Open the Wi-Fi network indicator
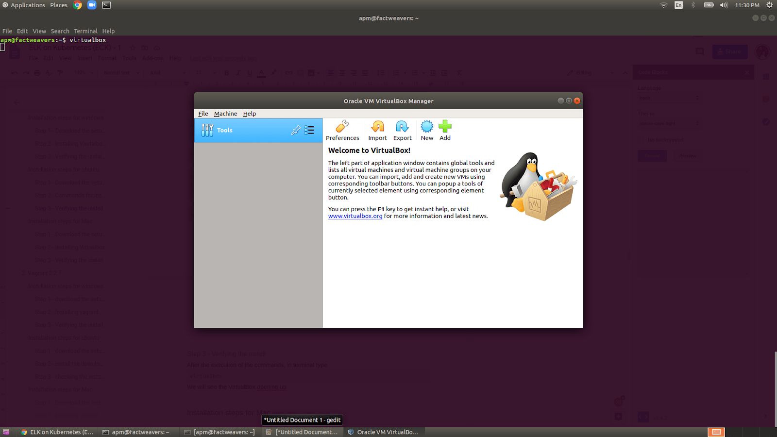Image resolution: width=777 pixels, height=437 pixels. (x=663, y=5)
